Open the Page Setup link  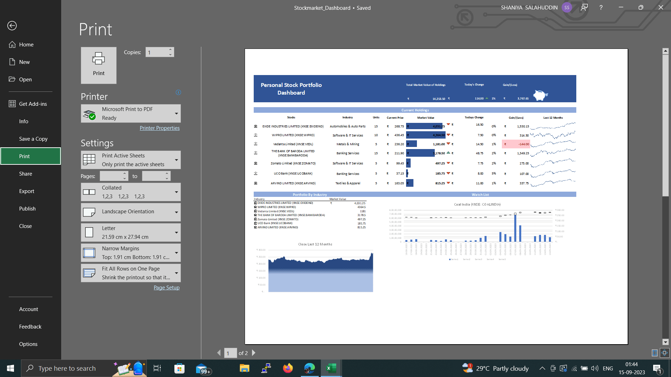[x=166, y=288]
